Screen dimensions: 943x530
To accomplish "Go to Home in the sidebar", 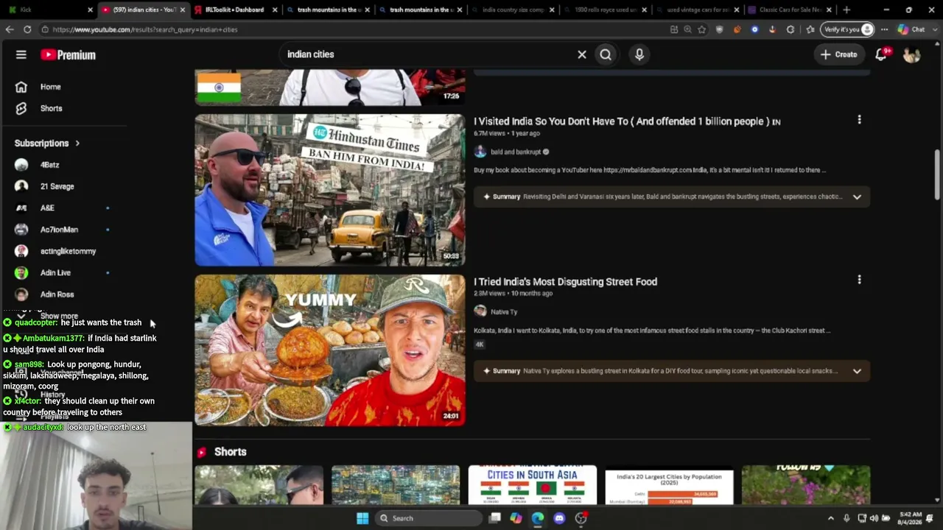I will (50, 87).
